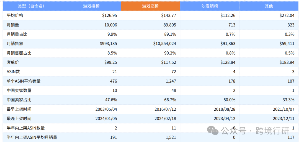Select the ASIN数 value 72
The image size is (299, 143).
[174, 72]
